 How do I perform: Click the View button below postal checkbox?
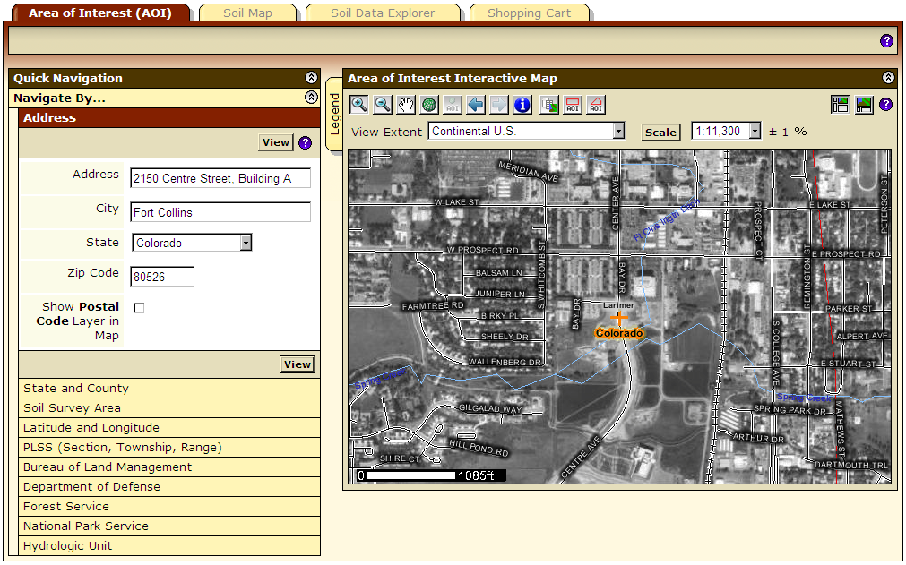pyautogui.click(x=297, y=364)
